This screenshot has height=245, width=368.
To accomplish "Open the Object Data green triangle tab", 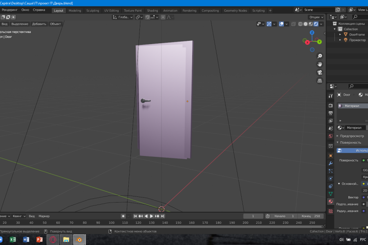I will (x=330, y=194).
